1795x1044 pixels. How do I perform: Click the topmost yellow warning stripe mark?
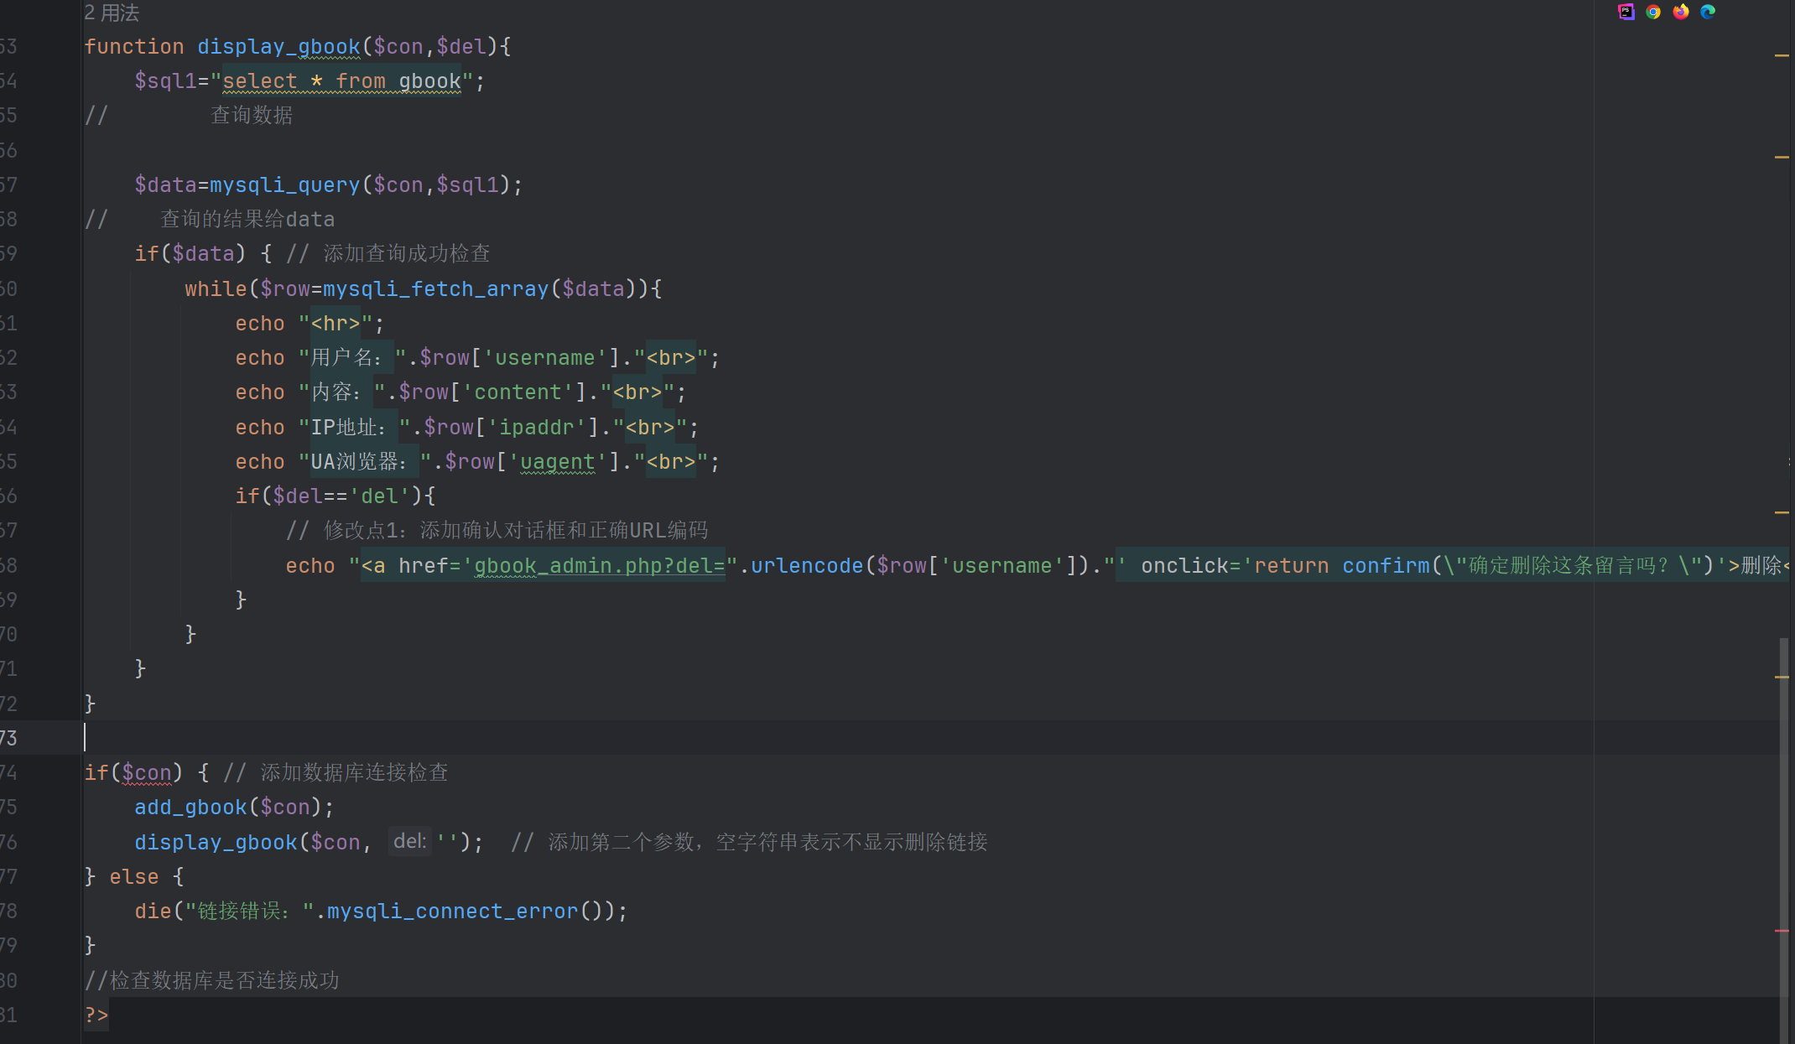coord(1782,55)
